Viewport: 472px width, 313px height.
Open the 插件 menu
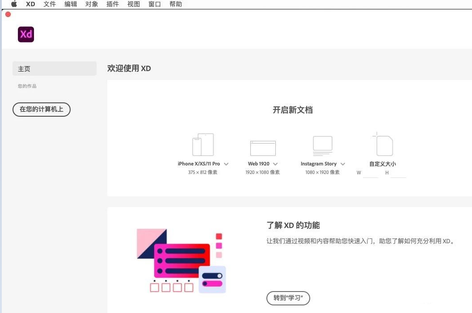(x=113, y=4)
